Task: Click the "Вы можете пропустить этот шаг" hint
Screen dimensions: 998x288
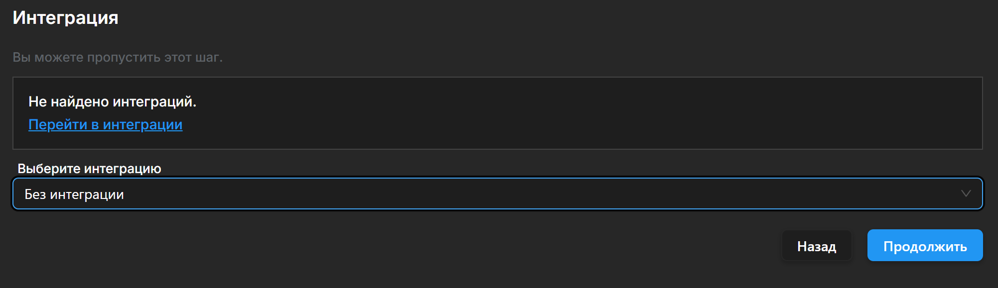Action: point(118,57)
